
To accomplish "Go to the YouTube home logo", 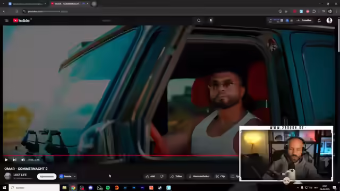I will 21,21.
